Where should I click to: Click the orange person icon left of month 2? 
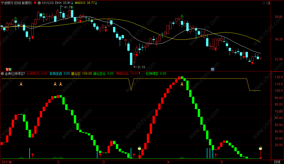(55, 84)
